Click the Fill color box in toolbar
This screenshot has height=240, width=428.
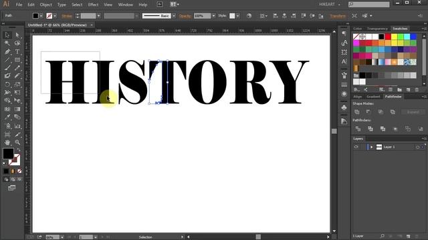point(8,154)
